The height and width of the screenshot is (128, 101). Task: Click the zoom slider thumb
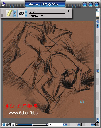point(33,125)
